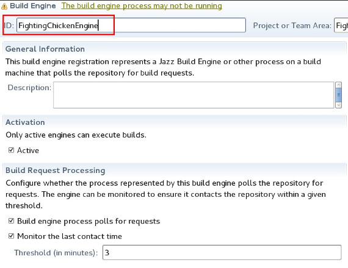Screen dimensions: 348x268
Task: Disable Monitor the last contact time
Action: [11, 236]
